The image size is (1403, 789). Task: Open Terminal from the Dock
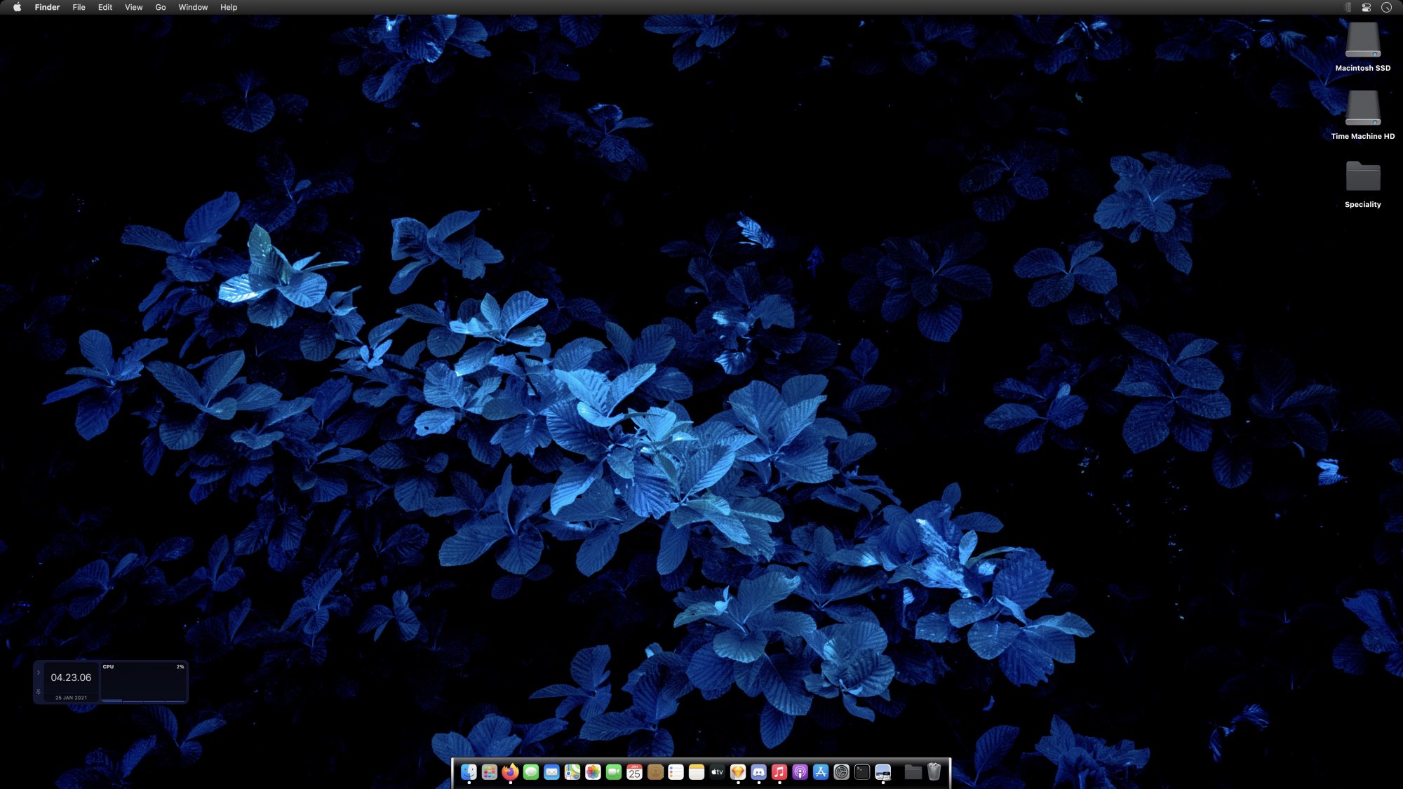click(862, 772)
